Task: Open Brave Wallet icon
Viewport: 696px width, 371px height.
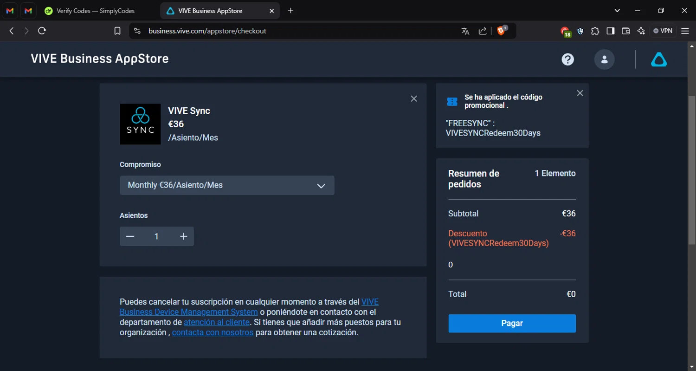Action: 626,31
